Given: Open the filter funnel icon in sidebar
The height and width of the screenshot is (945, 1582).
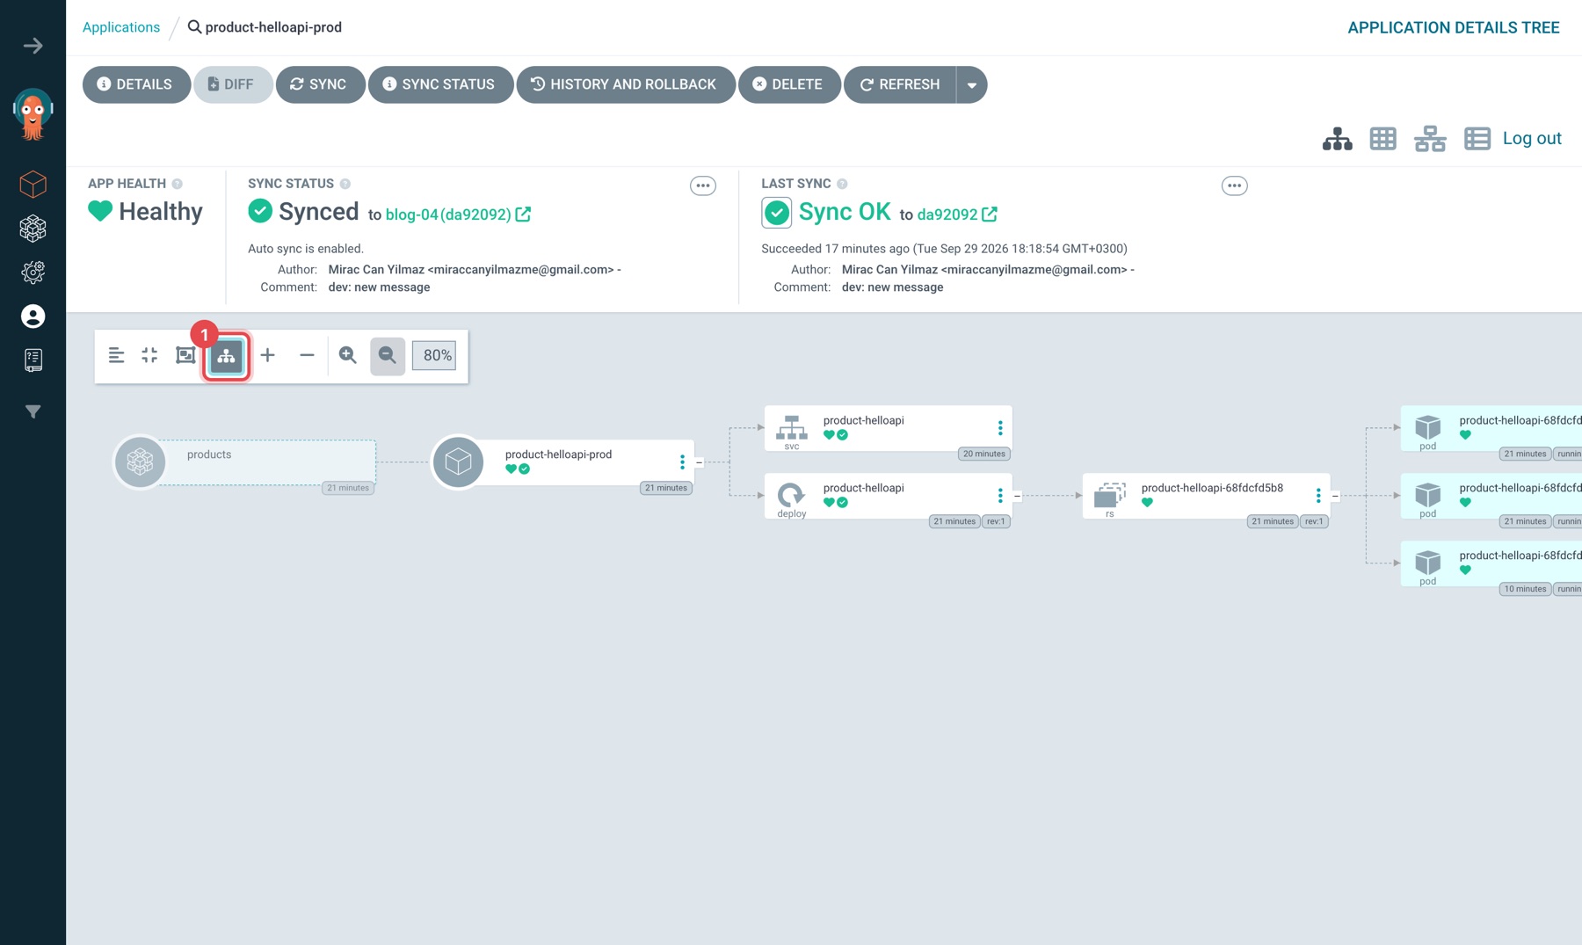Looking at the screenshot, I should (x=33, y=411).
